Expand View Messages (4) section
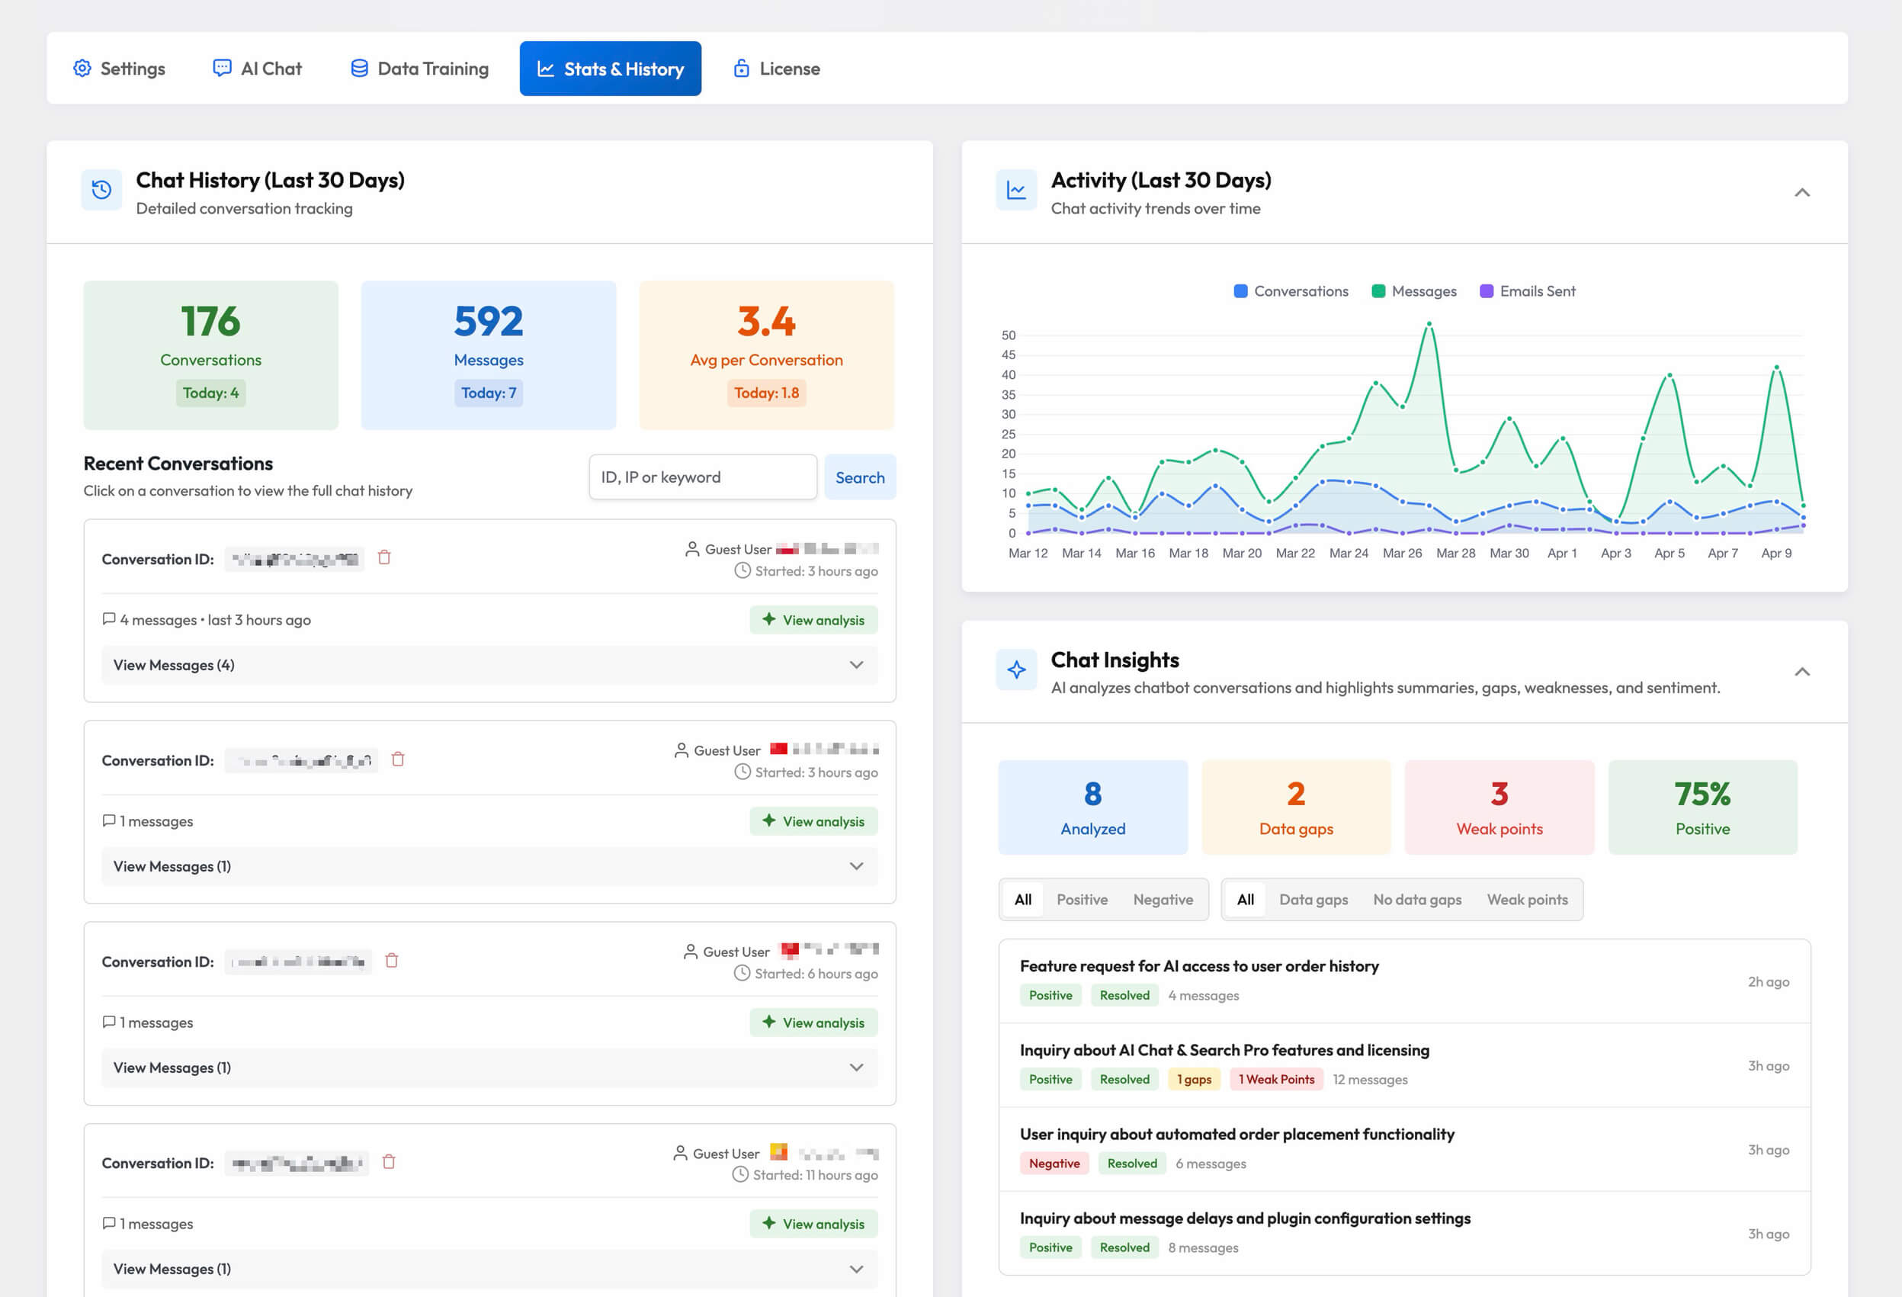The width and height of the screenshot is (1902, 1297). 489,665
